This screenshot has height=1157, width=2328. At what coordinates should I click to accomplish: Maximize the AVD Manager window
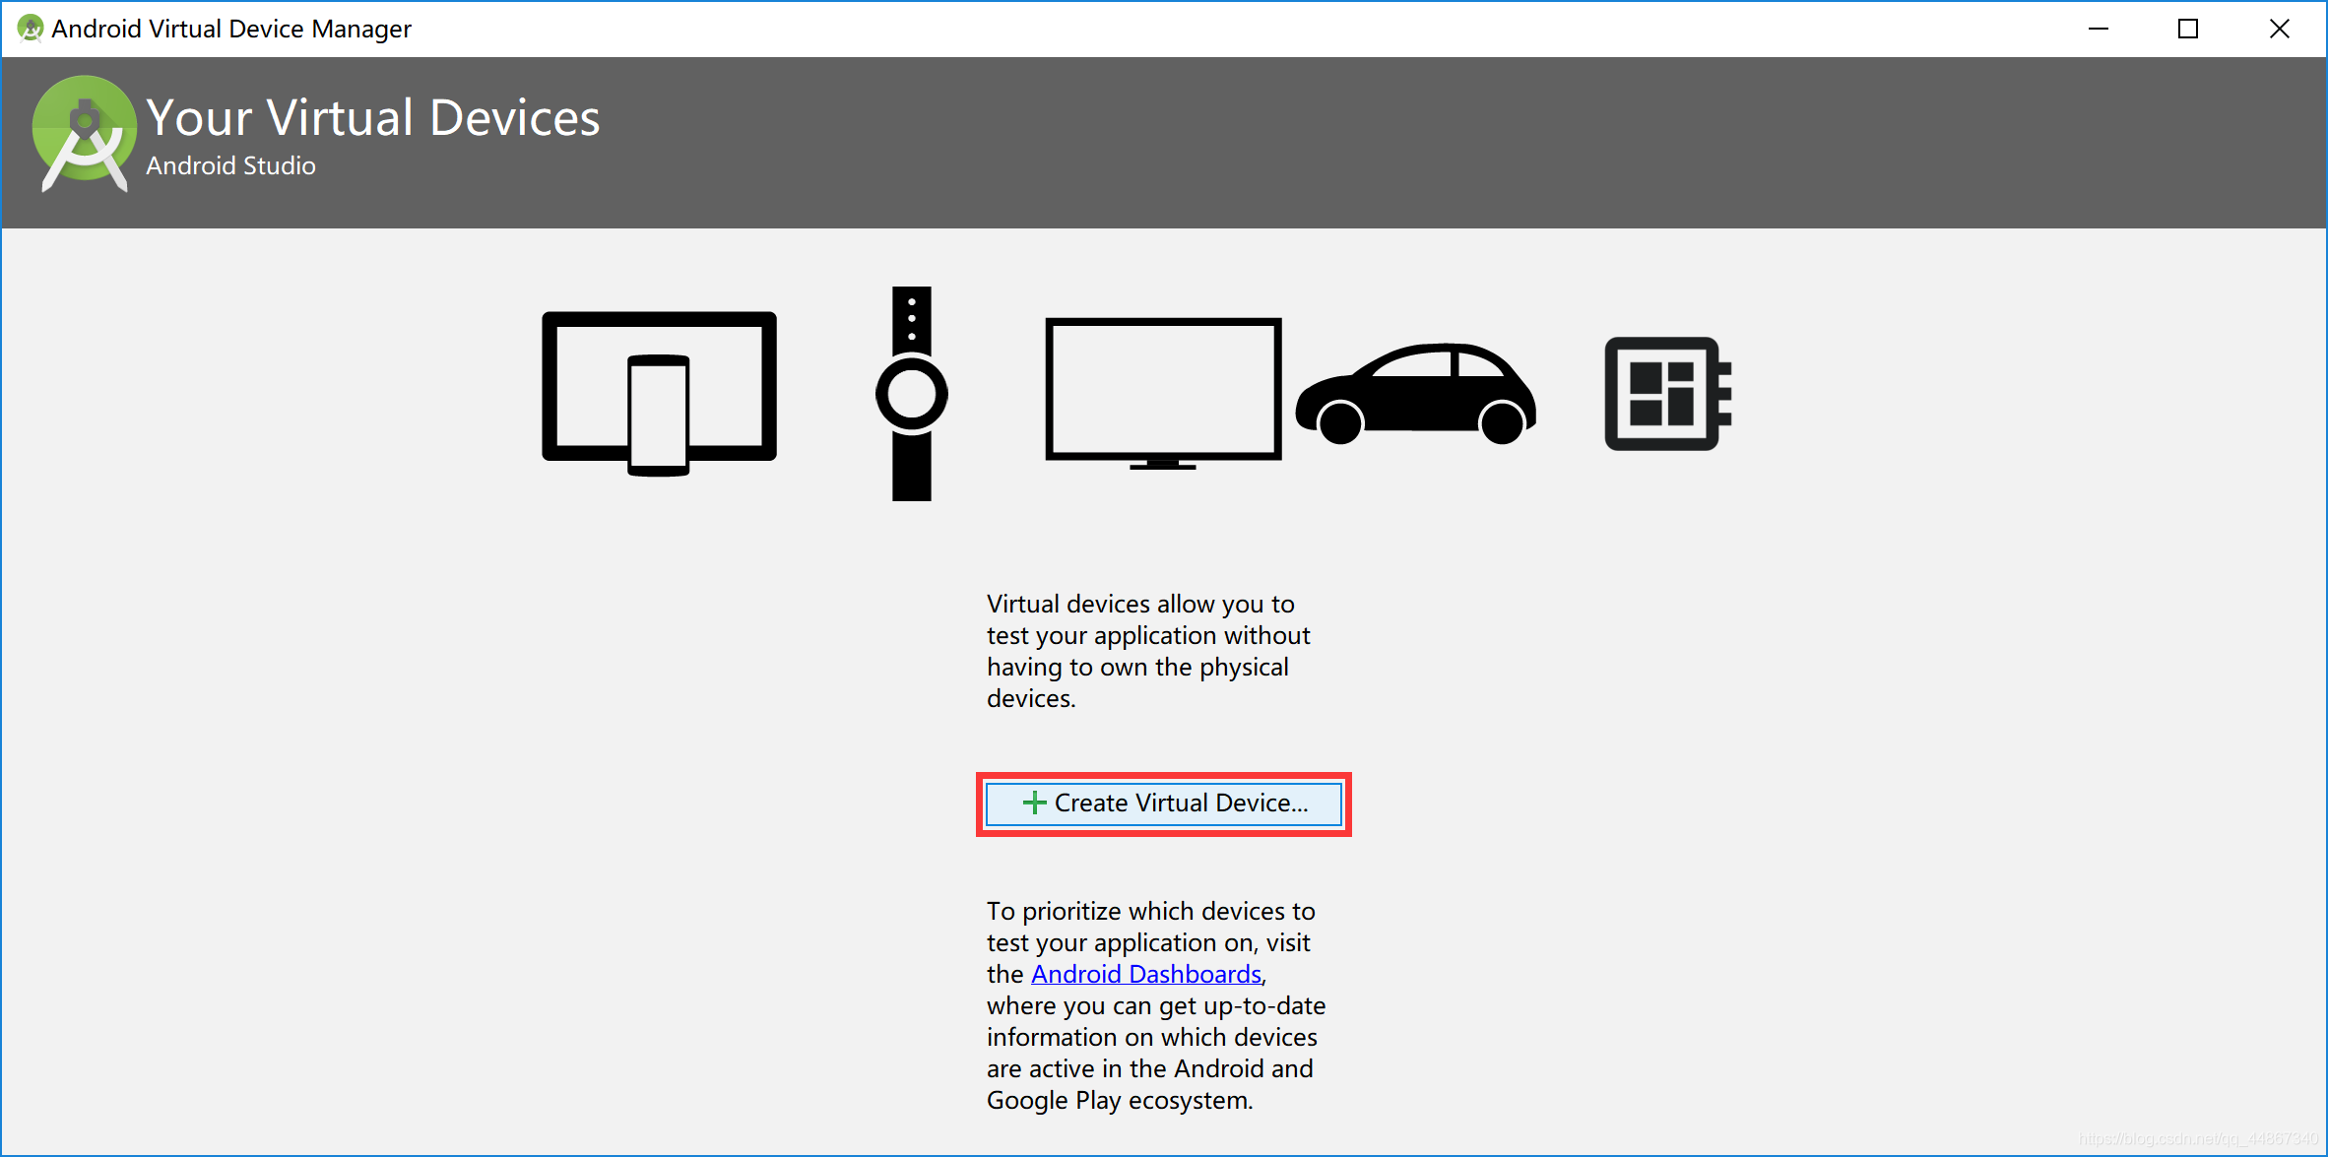(x=2188, y=29)
